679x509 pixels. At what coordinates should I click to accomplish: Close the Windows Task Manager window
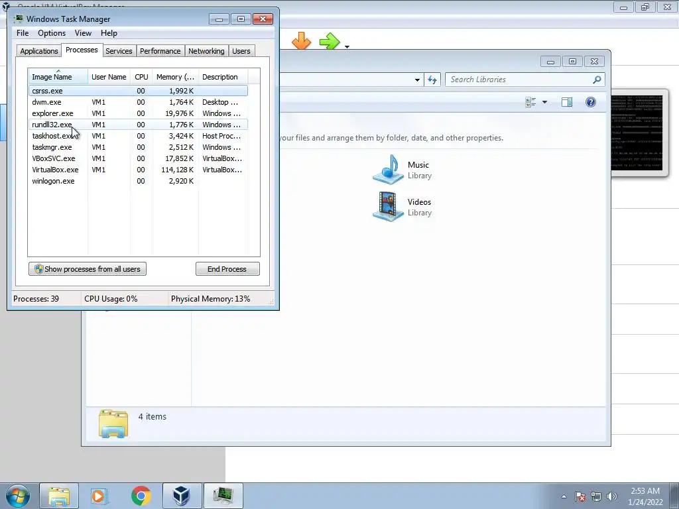[x=263, y=19]
